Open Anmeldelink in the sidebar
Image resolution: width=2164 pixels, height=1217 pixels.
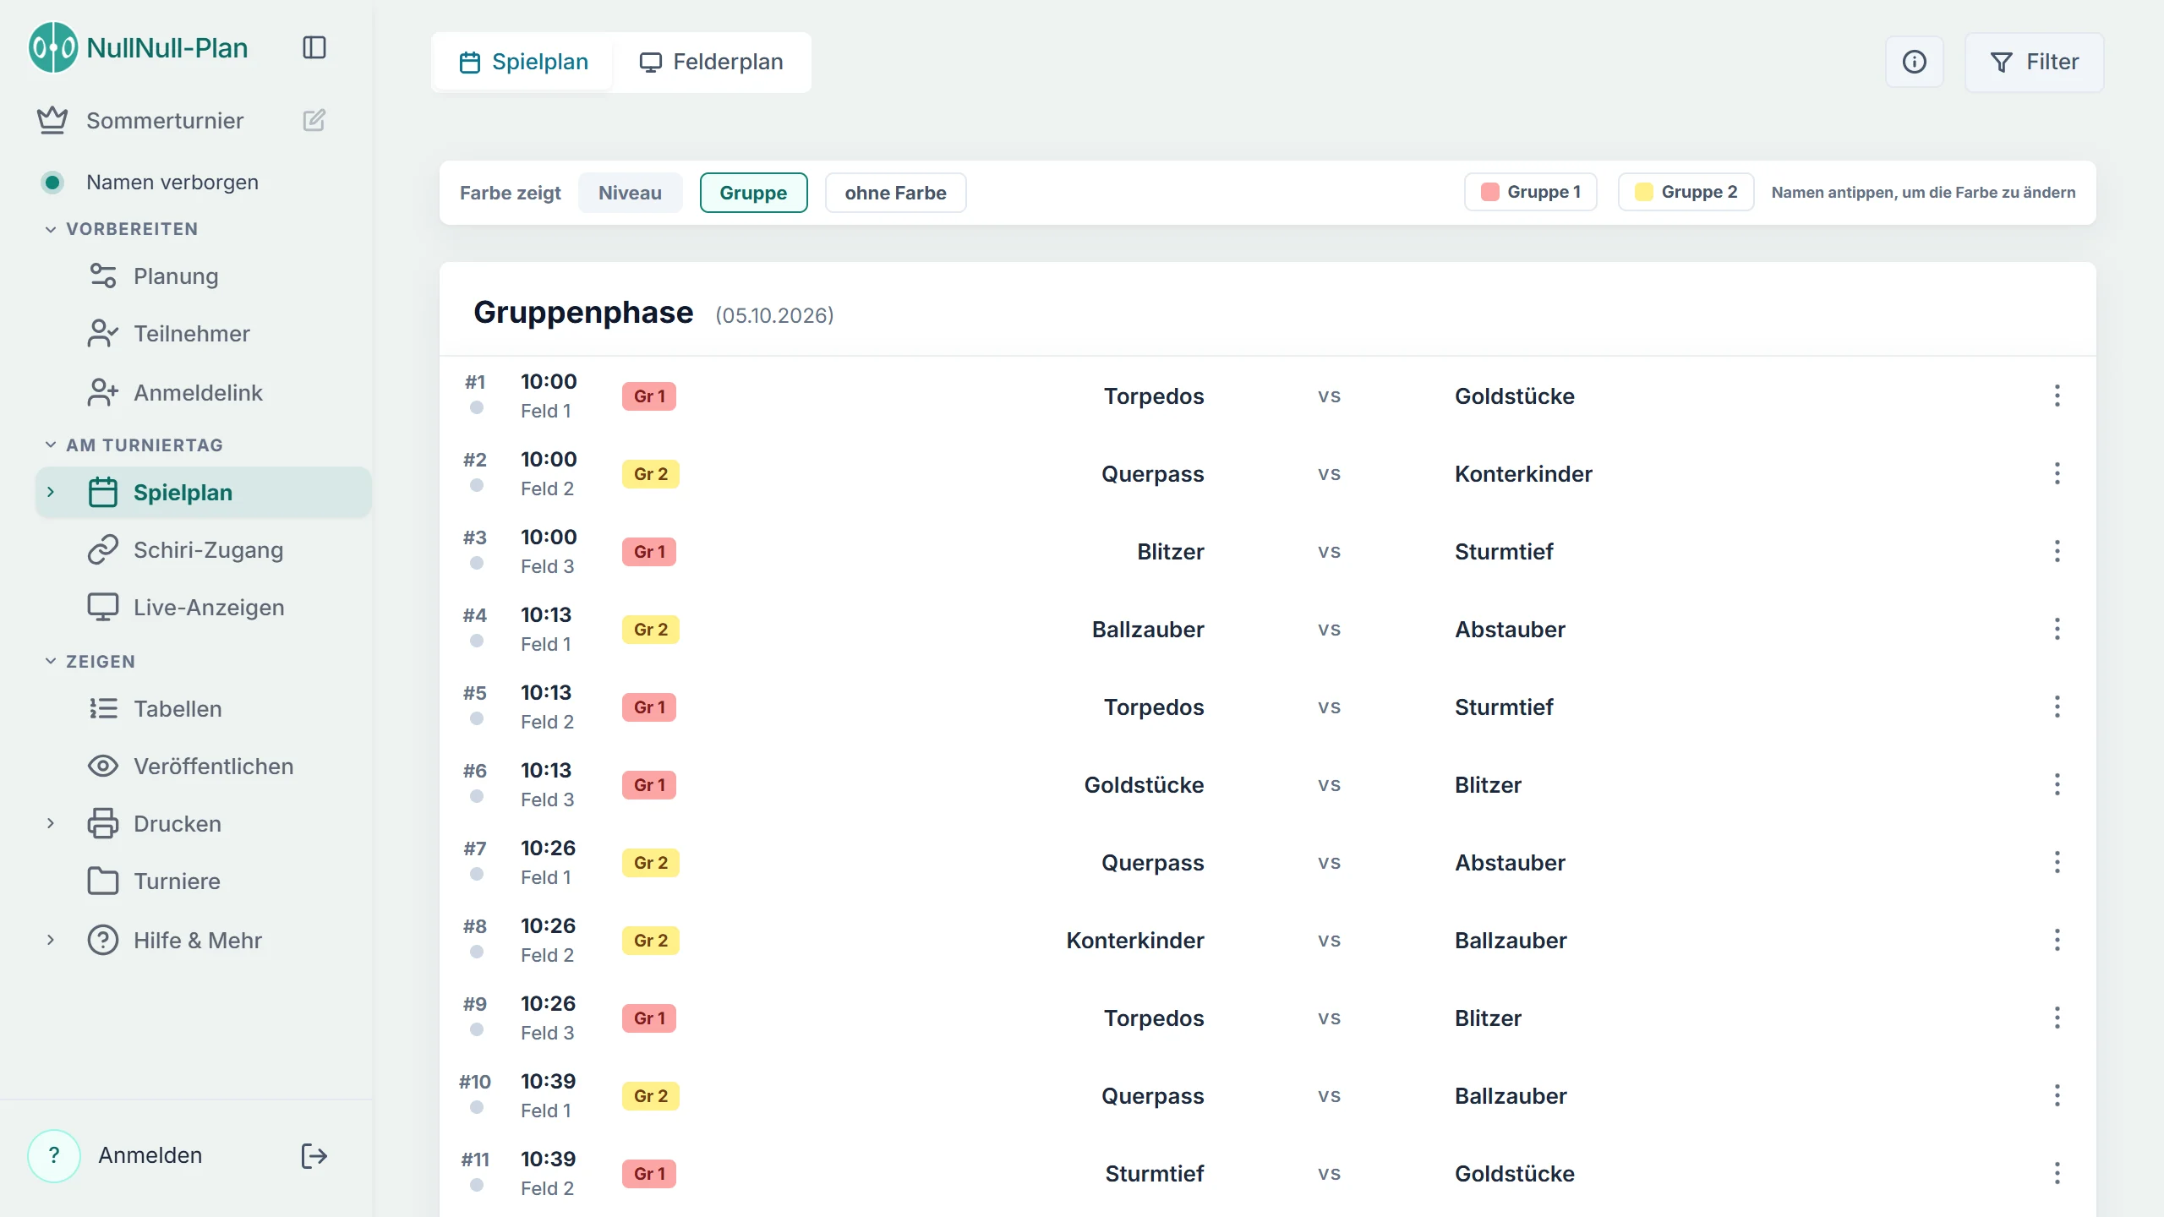click(203, 393)
